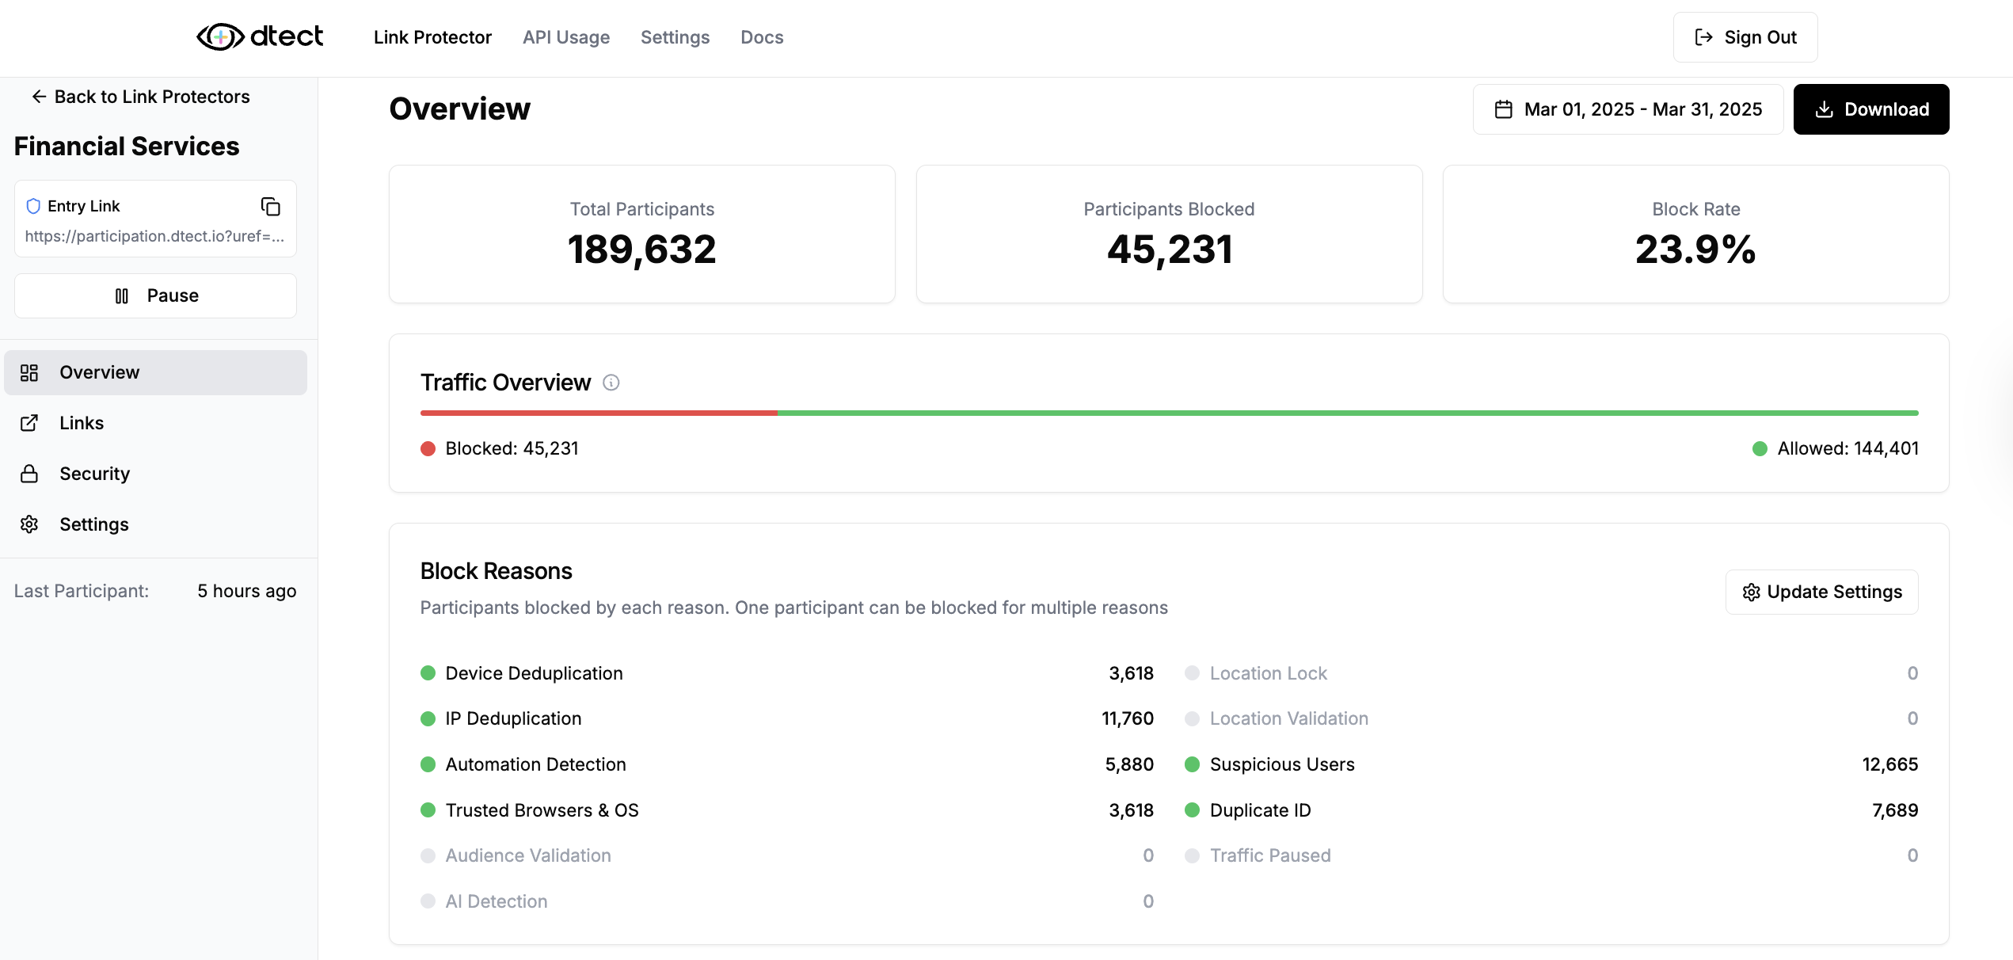The image size is (2013, 960).
Task: Pause traffic for Financial Services
Action: tap(155, 295)
